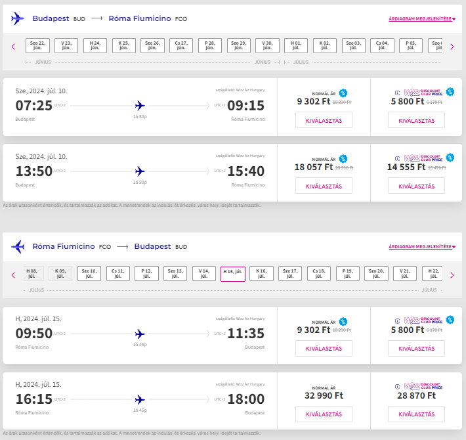Viewport: 466px width, 440px height.
Task: Click plane icon on the 07:25 flight timeline
Action: [140, 106]
